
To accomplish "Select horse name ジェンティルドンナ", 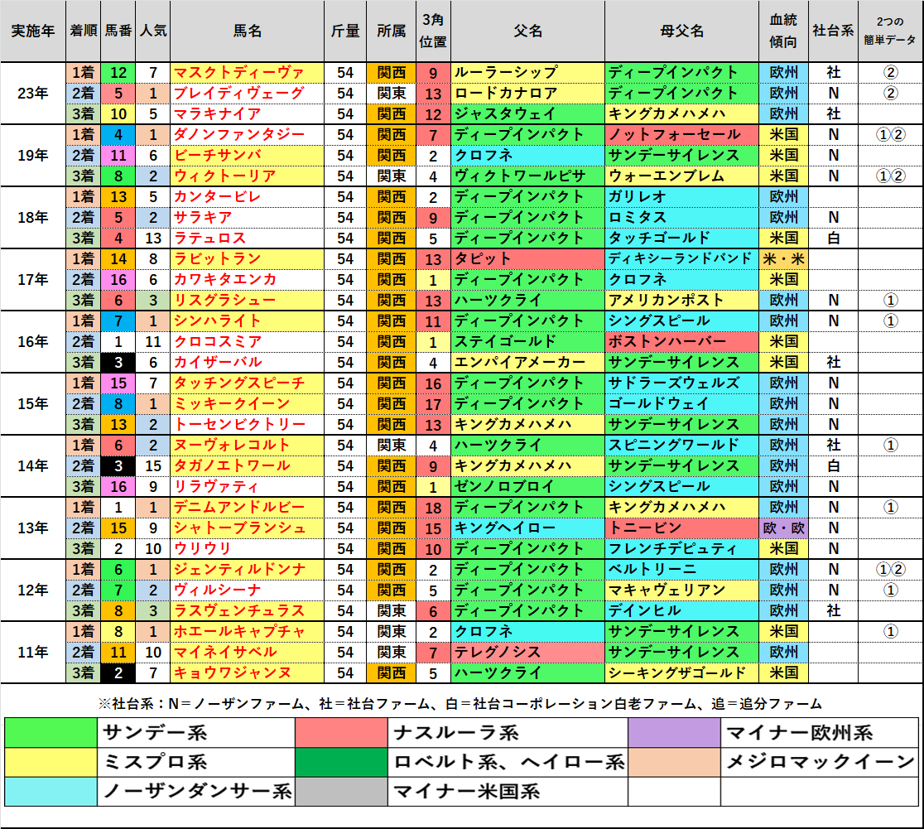I will tap(247, 570).
